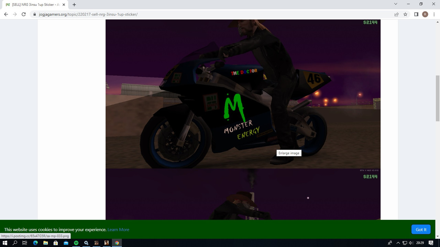Open the Windows Start menu
Viewport: 440px width, 247px height.
coord(5,243)
